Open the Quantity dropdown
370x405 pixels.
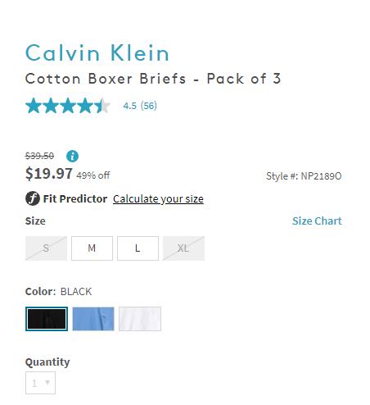coord(40,383)
